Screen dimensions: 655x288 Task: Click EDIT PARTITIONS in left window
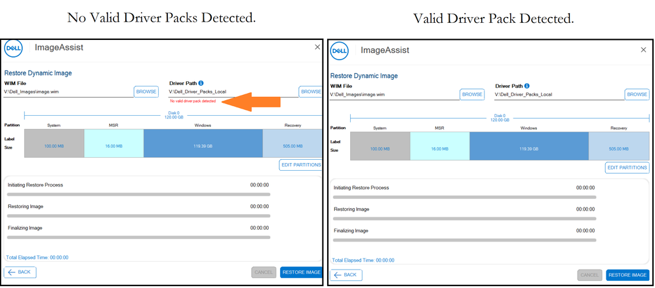[x=301, y=165]
